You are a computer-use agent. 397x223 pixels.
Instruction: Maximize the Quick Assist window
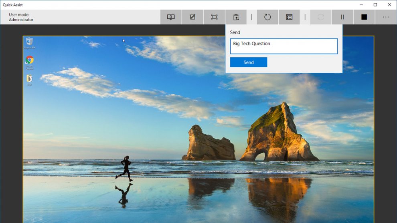[375, 5]
